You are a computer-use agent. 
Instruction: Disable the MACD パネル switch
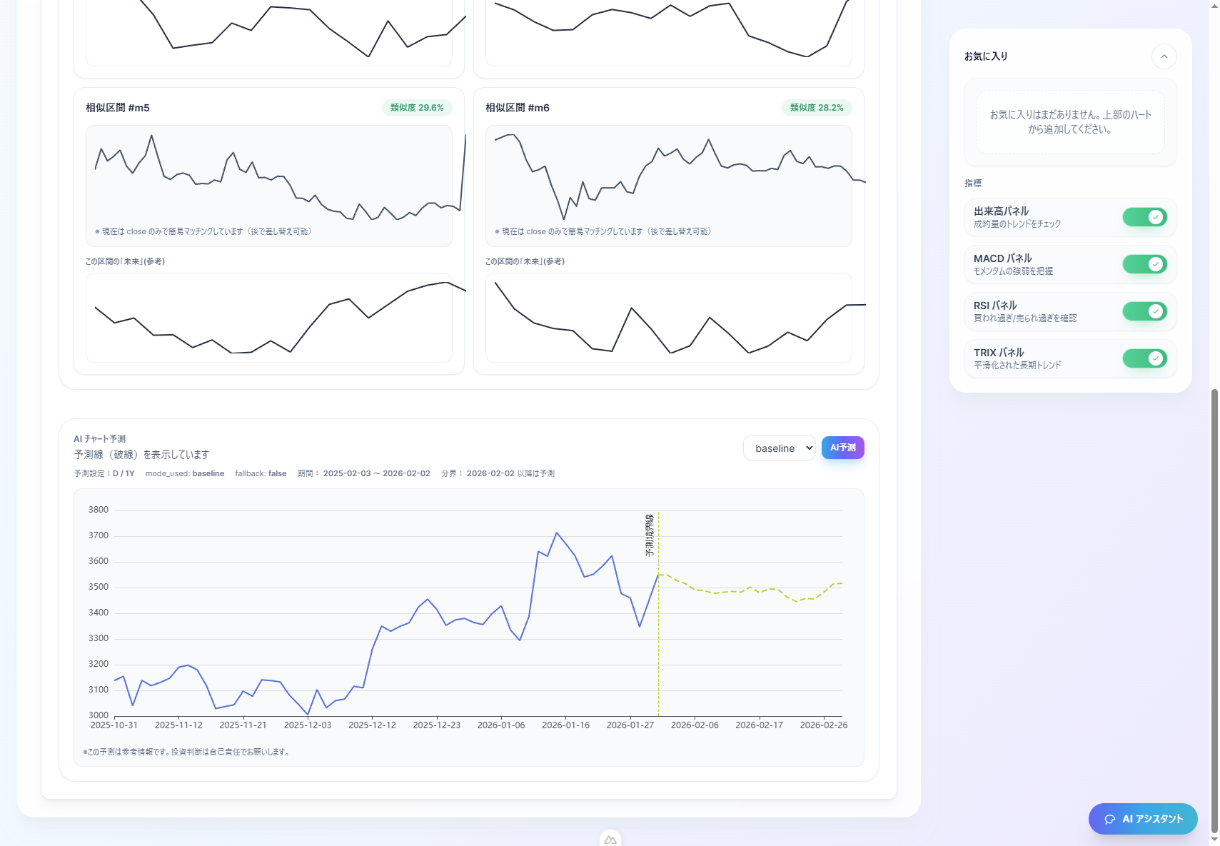(x=1144, y=264)
